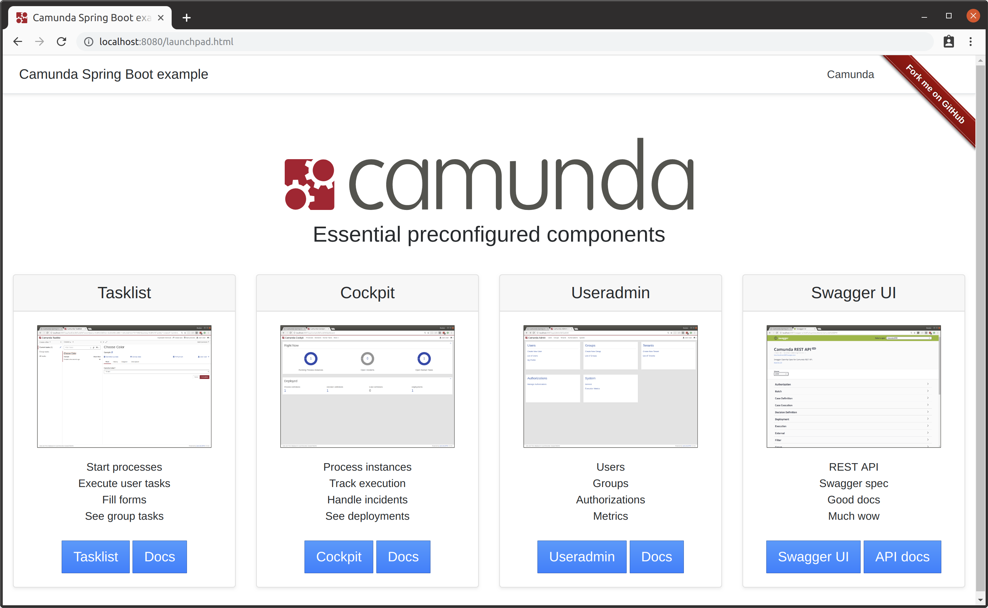Viewport: 988px width, 608px height.
Task: Click the Cockpit screenshot thumbnail
Action: coord(367,386)
